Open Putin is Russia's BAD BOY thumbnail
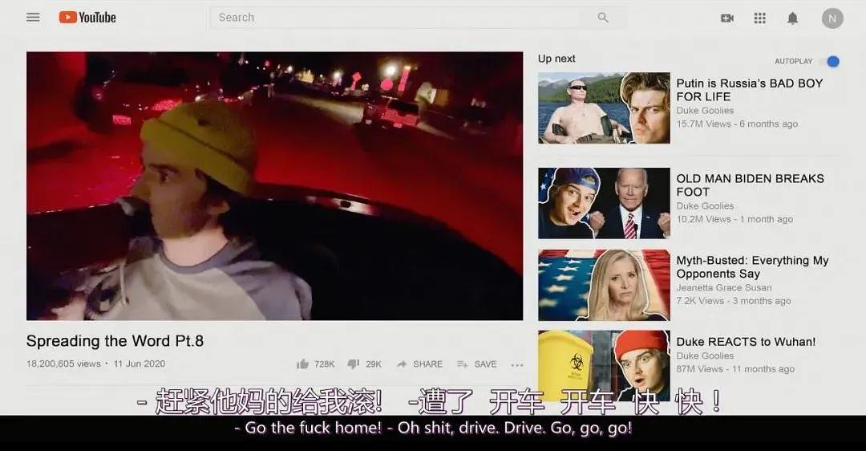The height and width of the screenshot is (451, 866). pos(604,108)
